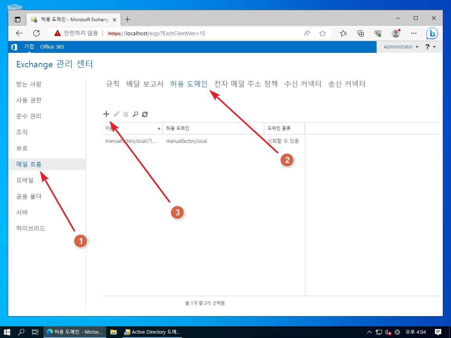This screenshot has height=338, width=451.
Task: Open tab actions menu icon
Action: click(18, 20)
